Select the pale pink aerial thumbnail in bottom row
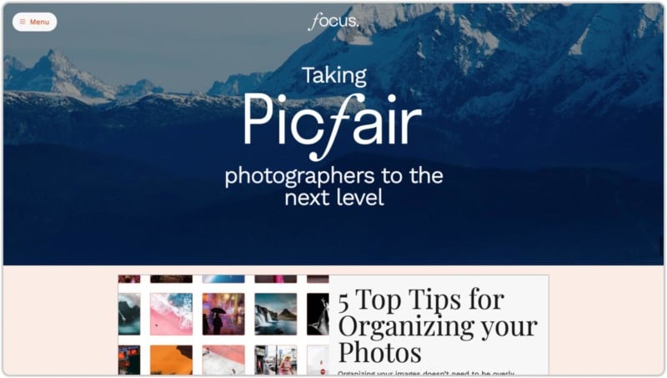This screenshot has width=667, height=378. click(x=223, y=360)
